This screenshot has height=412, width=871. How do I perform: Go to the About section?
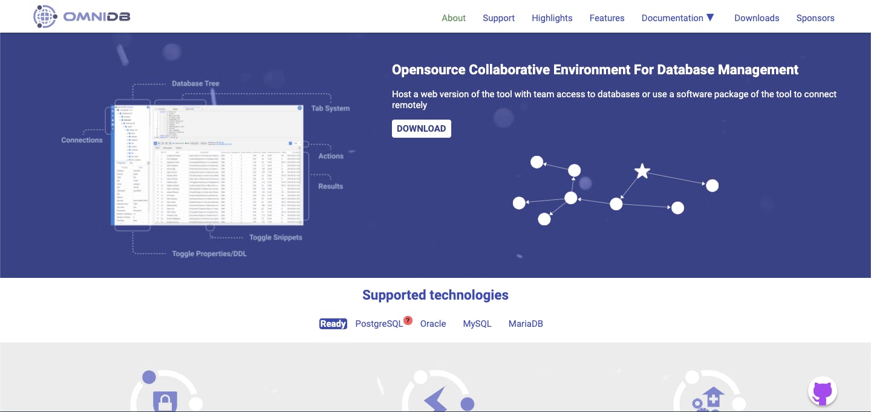click(x=454, y=18)
